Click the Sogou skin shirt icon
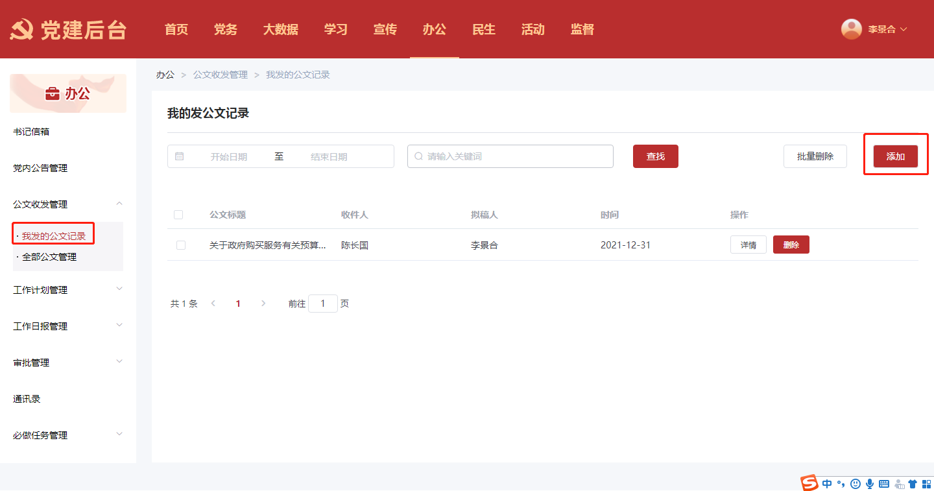Viewport: 934px width, 491px height. (913, 483)
